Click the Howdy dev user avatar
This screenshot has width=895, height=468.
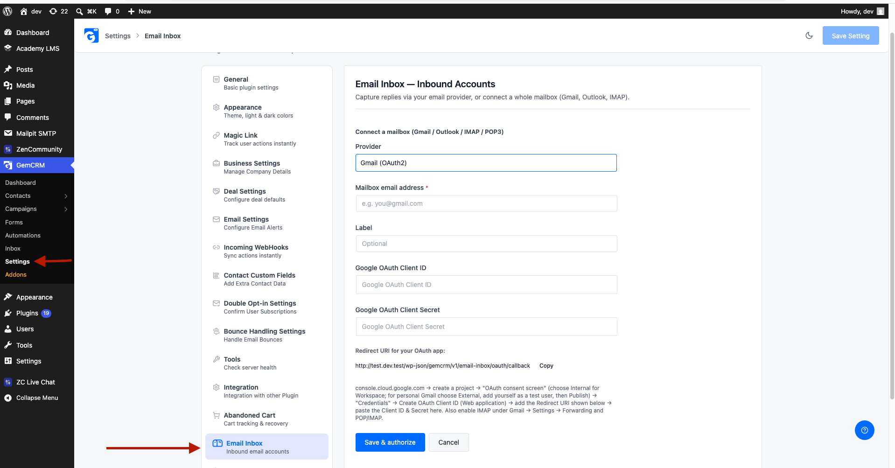coord(881,11)
